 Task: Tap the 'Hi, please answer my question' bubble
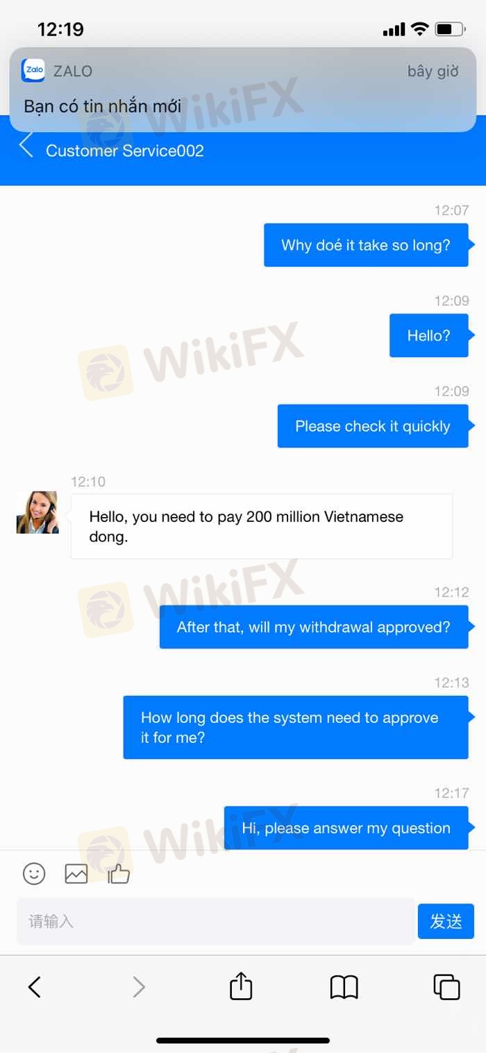346,828
